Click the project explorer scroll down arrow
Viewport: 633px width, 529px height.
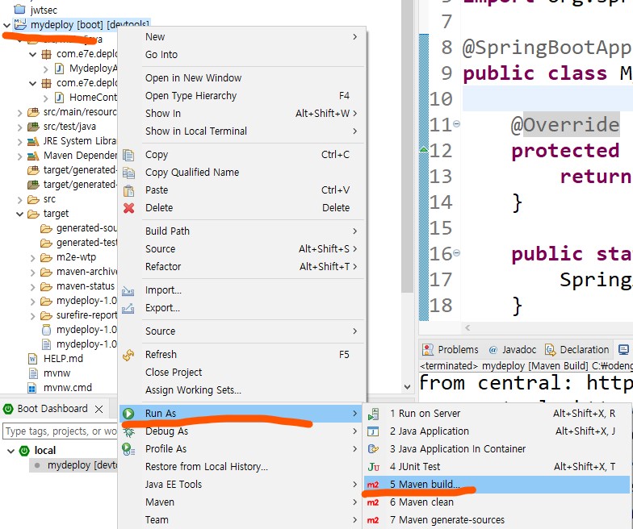(x=407, y=387)
